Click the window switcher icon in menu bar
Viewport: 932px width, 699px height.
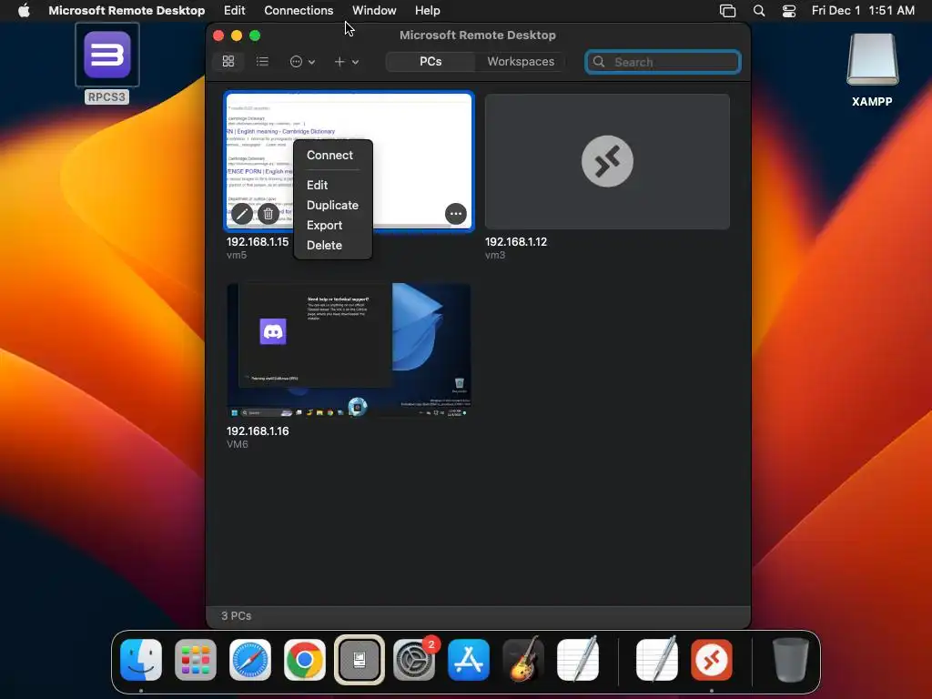(x=727, y=11)
